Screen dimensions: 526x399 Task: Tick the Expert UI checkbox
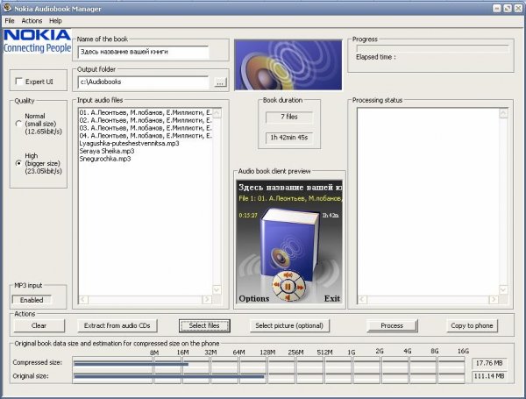coord(19,82)
